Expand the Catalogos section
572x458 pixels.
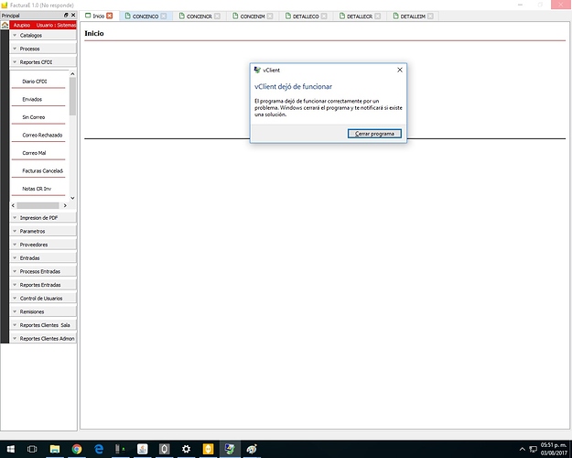point(43,36)
